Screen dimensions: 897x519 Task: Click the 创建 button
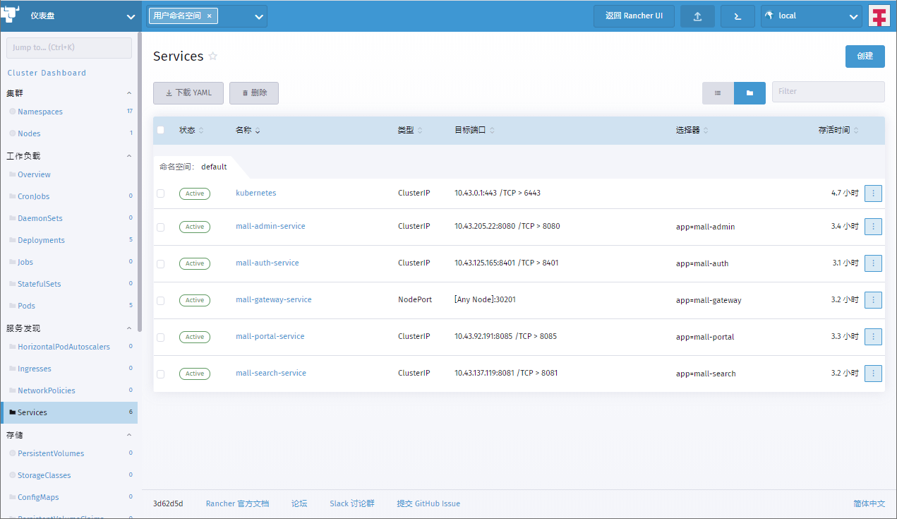click(865, 56)
